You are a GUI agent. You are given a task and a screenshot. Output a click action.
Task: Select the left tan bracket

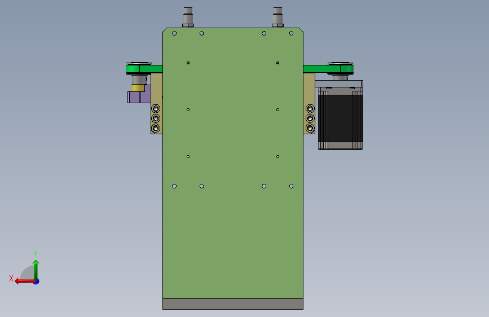coord(157,103)
